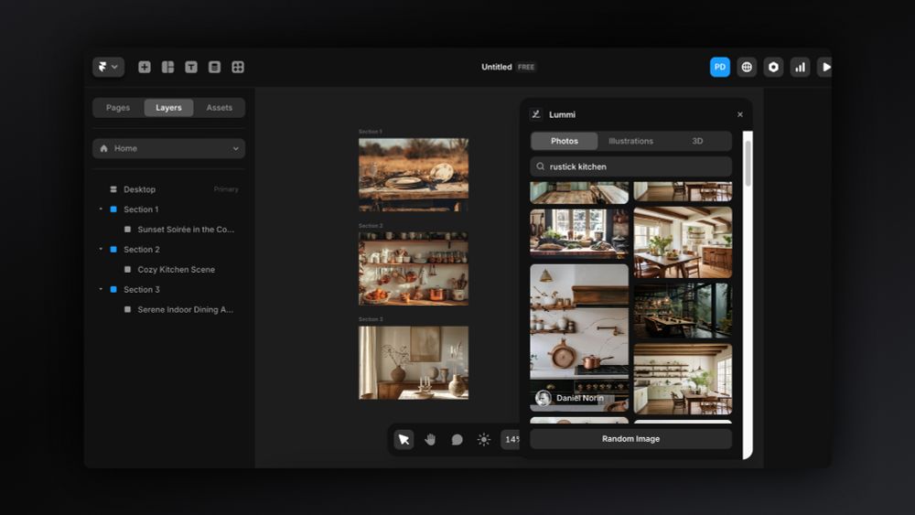
Task: Switch to the Assets tab
Action: pos(220,108)
